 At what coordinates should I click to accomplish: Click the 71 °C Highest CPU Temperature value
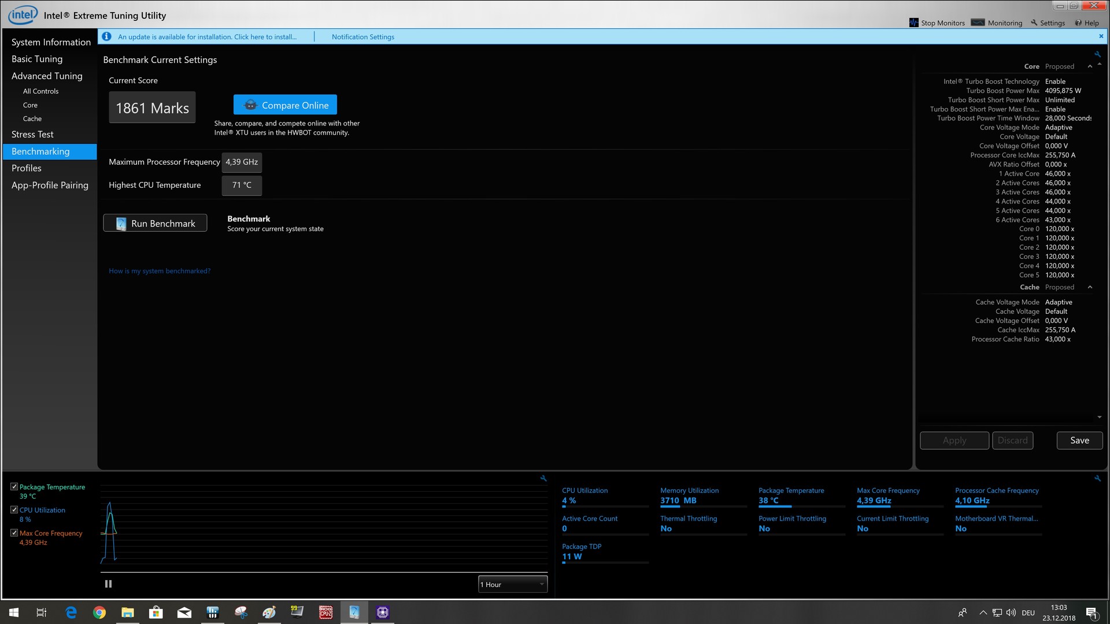242,185
